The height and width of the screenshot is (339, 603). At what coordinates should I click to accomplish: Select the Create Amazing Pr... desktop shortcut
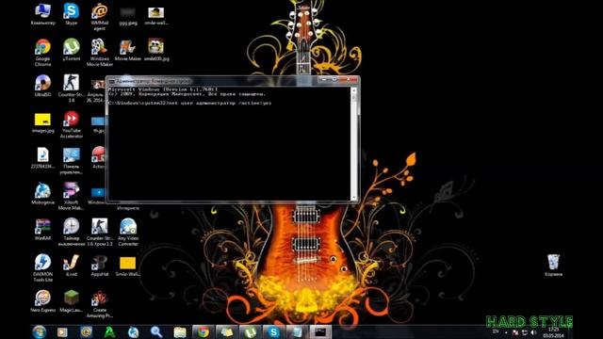(x=99, y=304)
